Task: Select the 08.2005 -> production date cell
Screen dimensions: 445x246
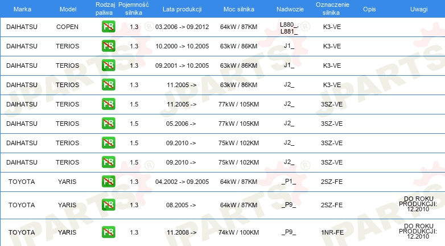Action: [x=181, y=205]
